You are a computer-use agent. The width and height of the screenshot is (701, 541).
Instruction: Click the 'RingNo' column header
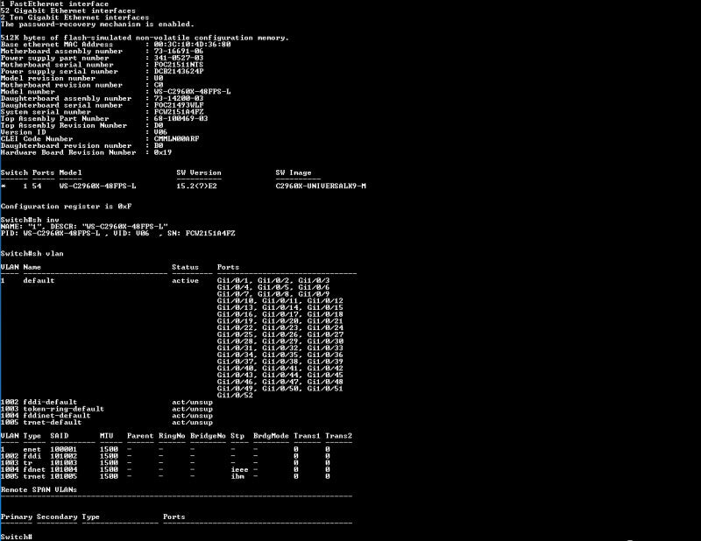172,436
